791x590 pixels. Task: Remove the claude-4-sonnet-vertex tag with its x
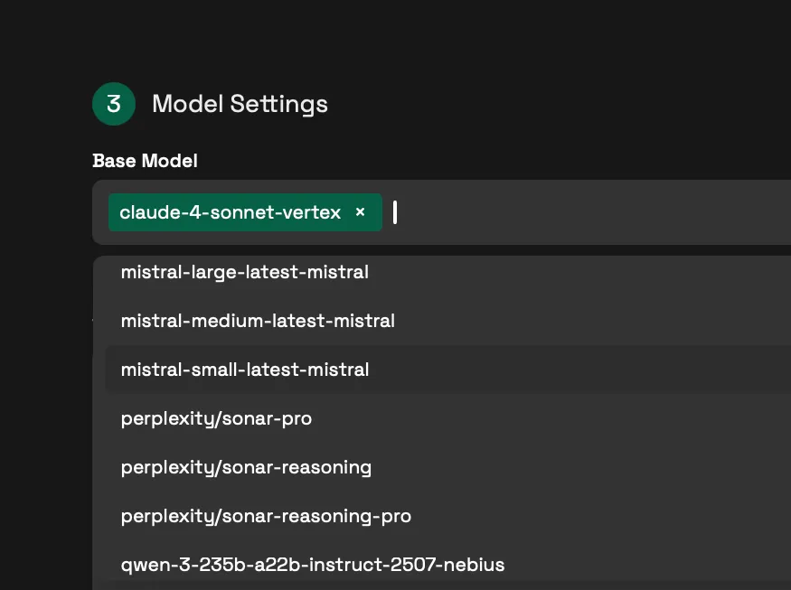[360, 212]
